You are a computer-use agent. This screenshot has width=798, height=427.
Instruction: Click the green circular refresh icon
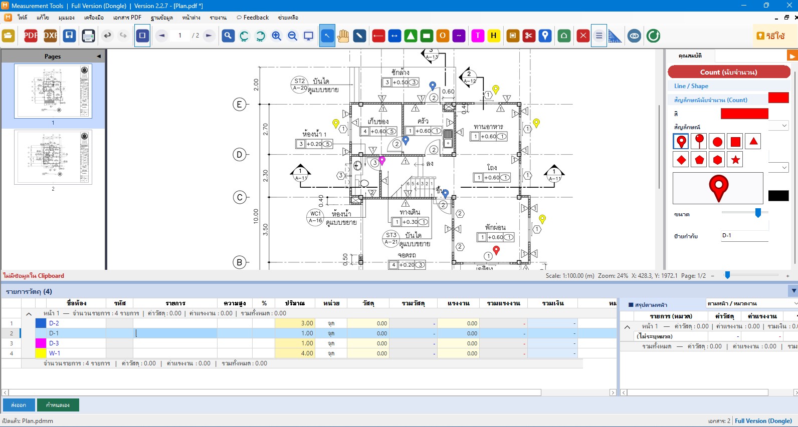point(653,36)
